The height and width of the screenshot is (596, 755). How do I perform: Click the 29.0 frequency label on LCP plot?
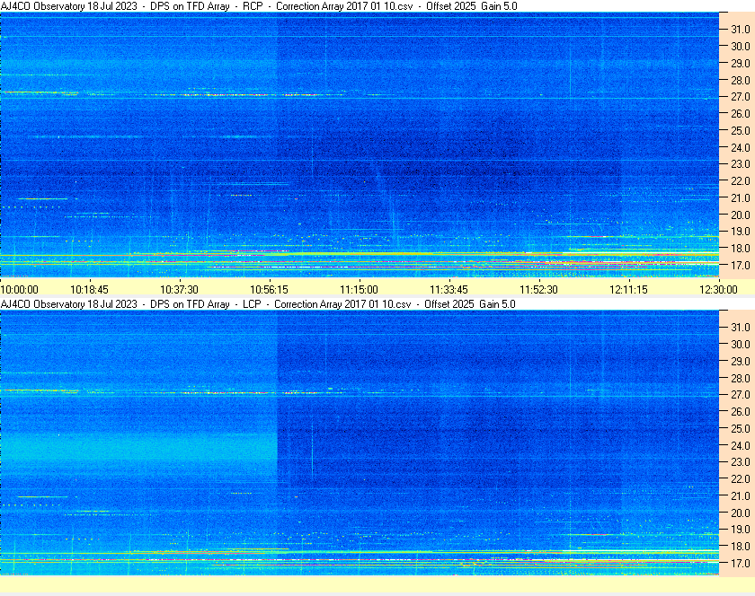[x=741, y=361]
